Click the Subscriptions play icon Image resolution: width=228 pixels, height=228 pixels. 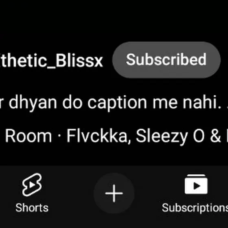coord(196,184)
